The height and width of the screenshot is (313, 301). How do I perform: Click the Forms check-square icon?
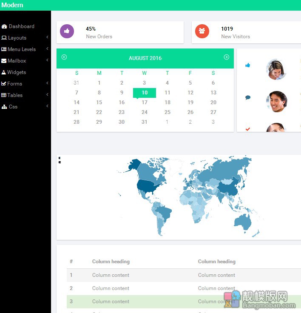(x=3, y=84)
